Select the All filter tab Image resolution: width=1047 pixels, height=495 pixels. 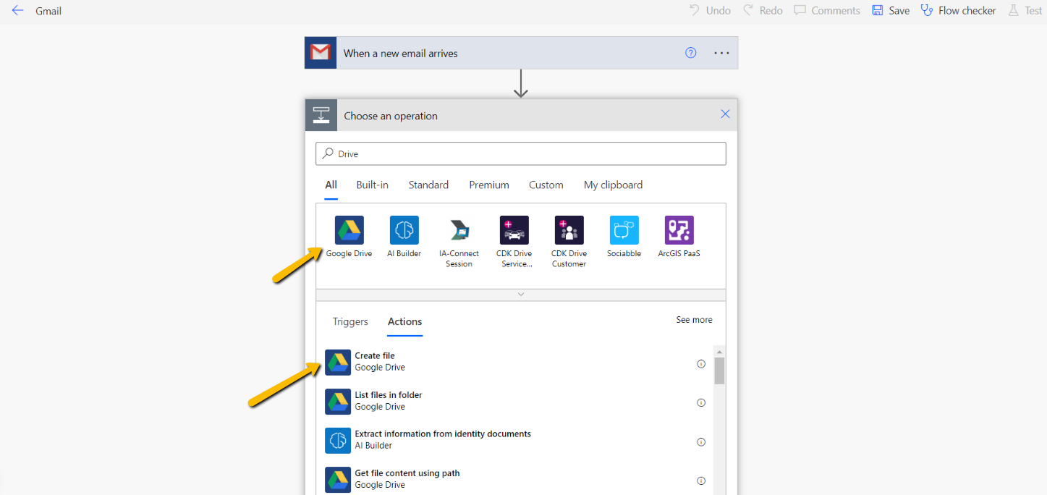331,185
